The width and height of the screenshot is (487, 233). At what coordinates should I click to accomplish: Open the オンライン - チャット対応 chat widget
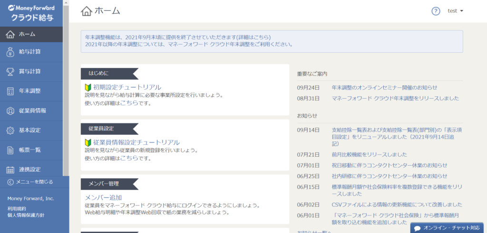(x=447, y=228)
